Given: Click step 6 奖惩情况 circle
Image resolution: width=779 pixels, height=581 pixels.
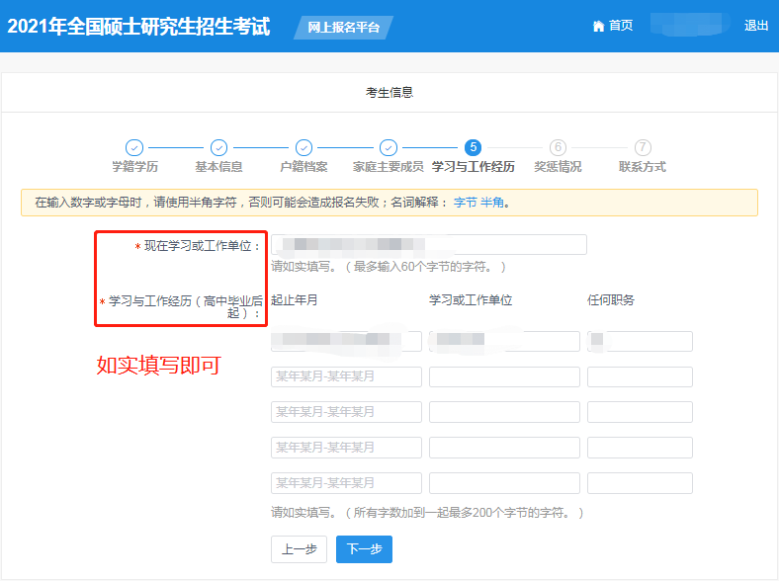Looking at the screenshot, I should click(558, 147).
